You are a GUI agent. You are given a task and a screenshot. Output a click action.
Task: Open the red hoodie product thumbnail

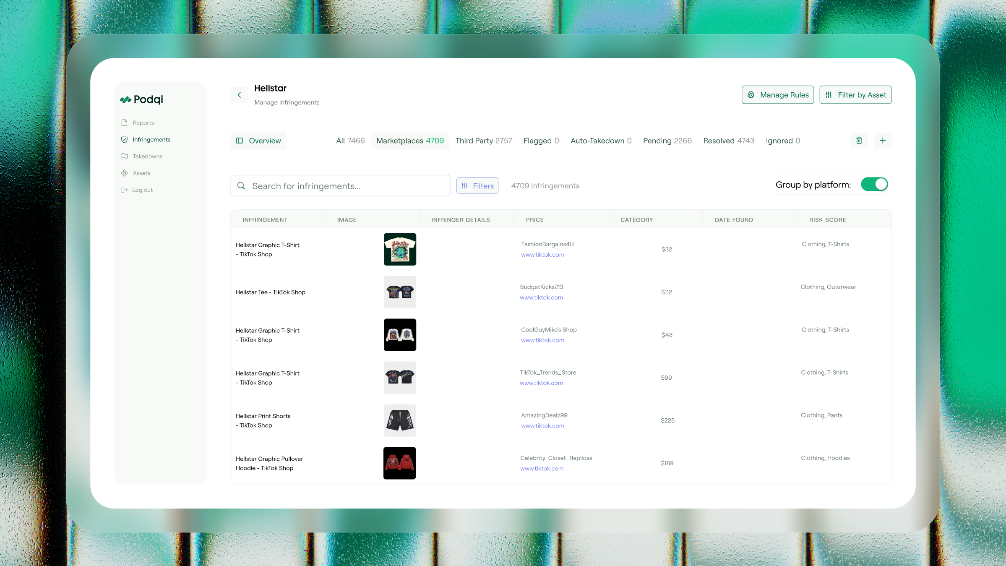pos(399,463)
